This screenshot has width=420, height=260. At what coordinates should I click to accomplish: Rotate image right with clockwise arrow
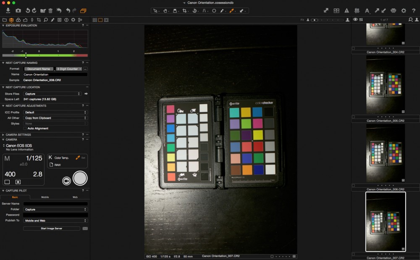click(34, 11)
